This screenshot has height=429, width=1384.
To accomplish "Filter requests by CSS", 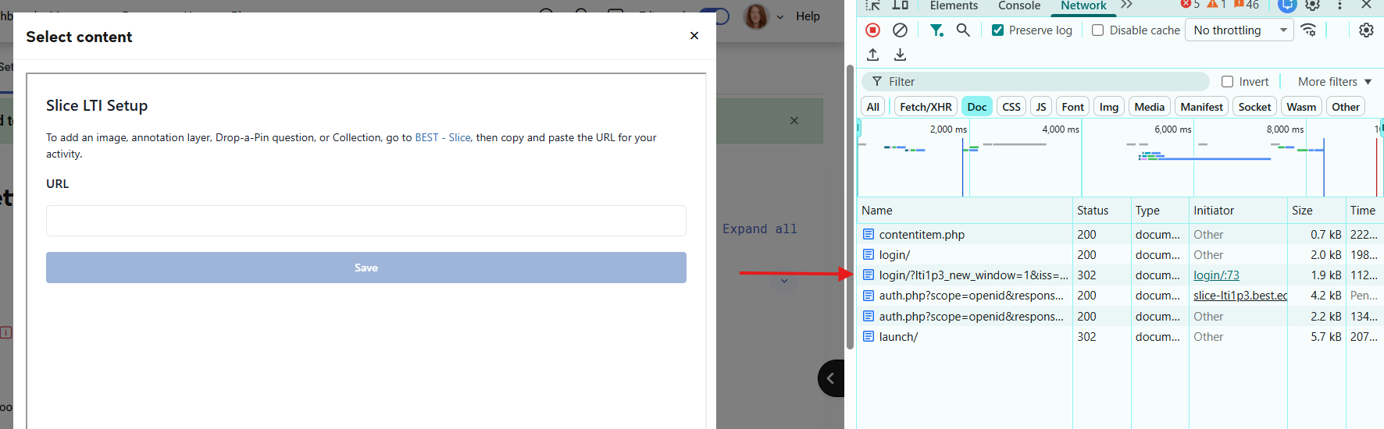I will (x=1011, y=107).
